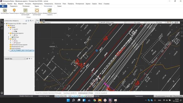The image size is (183, 103).
Task: Open the Профиль menu
Action: point(71,4)
